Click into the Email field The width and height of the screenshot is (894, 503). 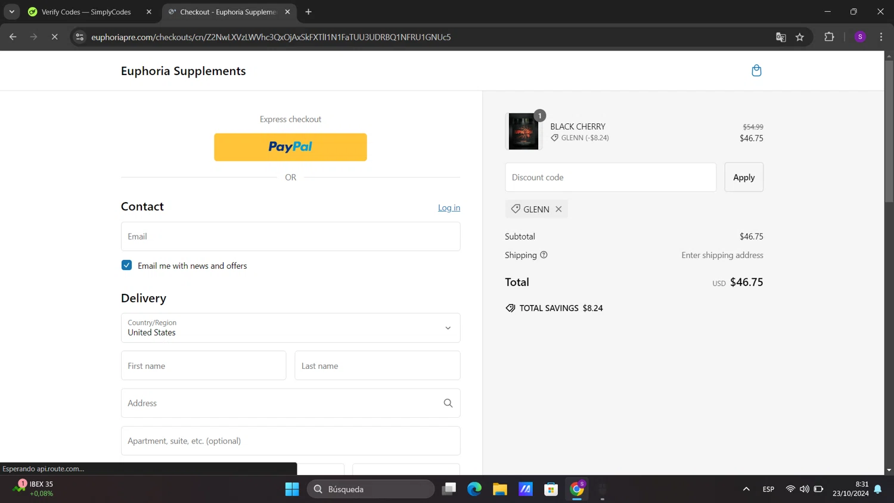click(x=291, y=237)
